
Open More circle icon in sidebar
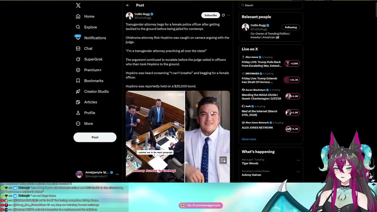pos(78,124)
